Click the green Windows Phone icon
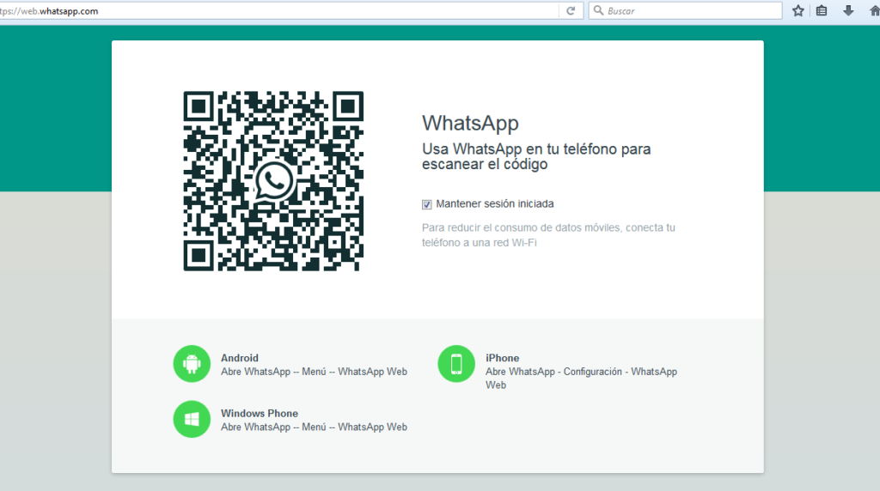 pos(192,419)
